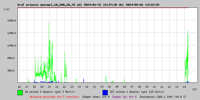The height and width of the screenshot is (100, 200).
Task: Click the blue OUT legend square
Action: 105,92
